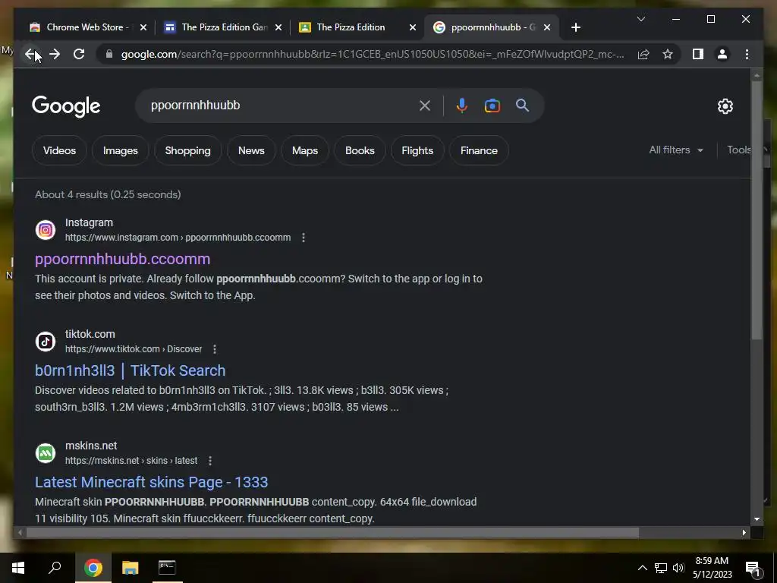Filter results by Flights
Screen dimensions: 777x583
click(x=417, y=150)
